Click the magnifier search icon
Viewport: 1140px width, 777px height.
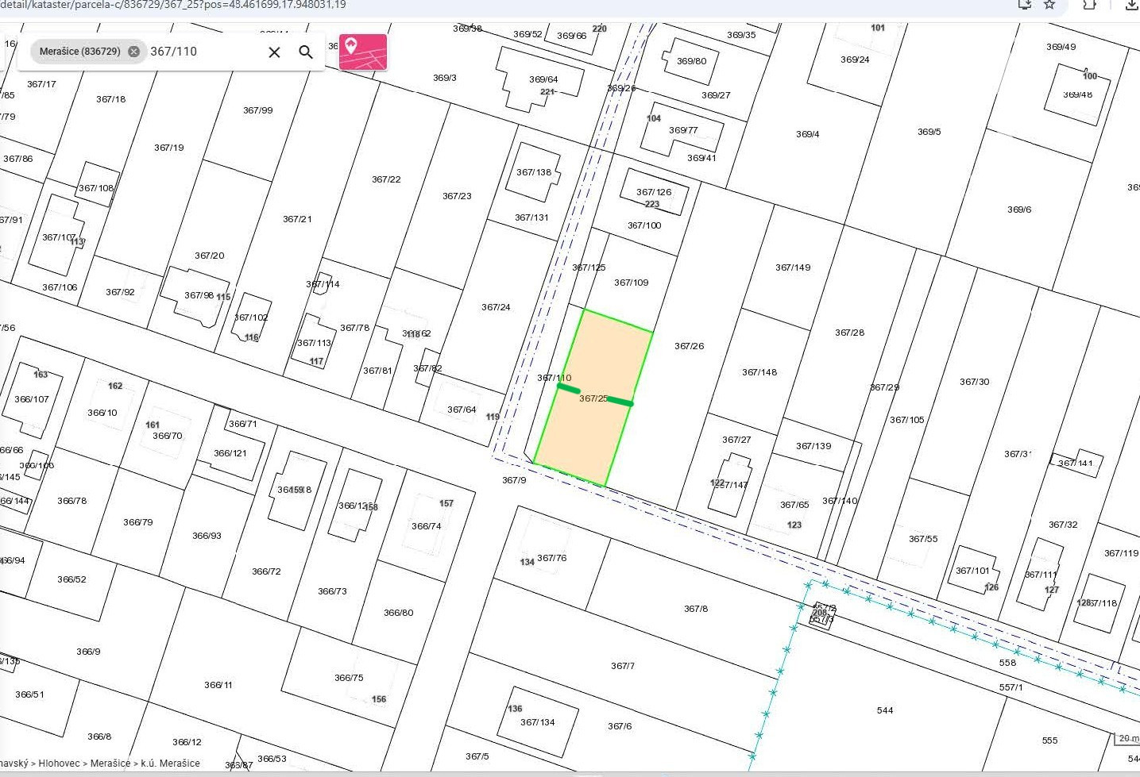[x=306, y=52]
